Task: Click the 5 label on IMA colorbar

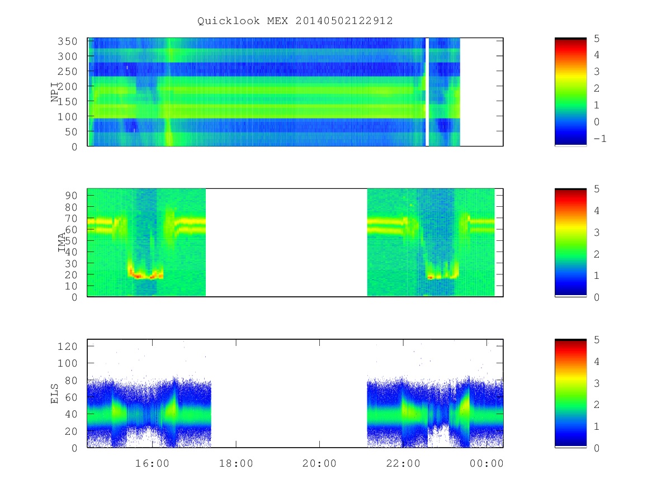Action: point(597,189)
